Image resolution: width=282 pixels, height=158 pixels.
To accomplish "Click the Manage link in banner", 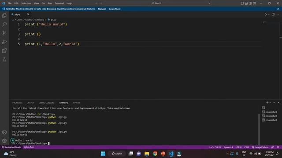I will (x=102, y=9).
